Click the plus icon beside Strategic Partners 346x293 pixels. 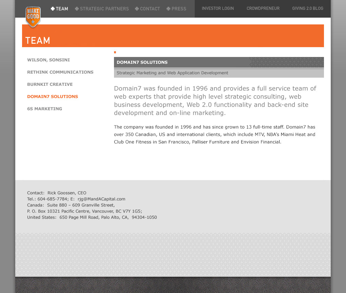click(77, 9)
